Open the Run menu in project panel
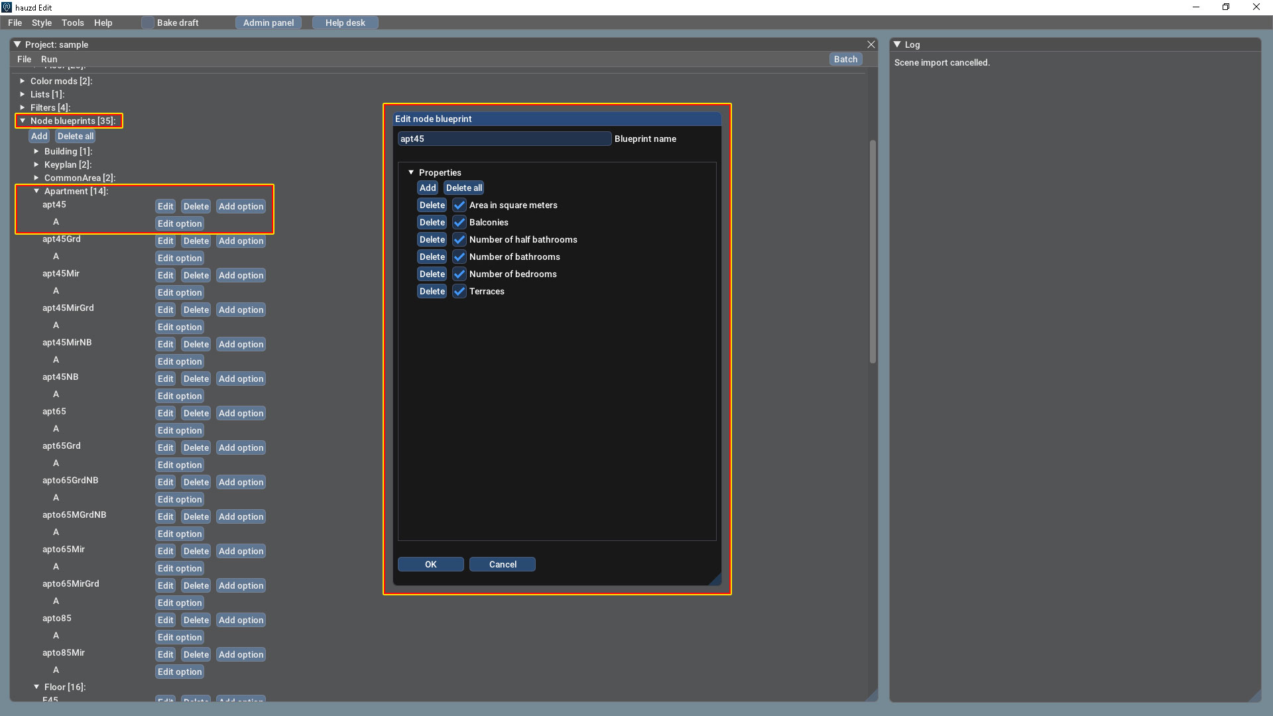This screenshot has width=1273, height=716. click(48, 59)
